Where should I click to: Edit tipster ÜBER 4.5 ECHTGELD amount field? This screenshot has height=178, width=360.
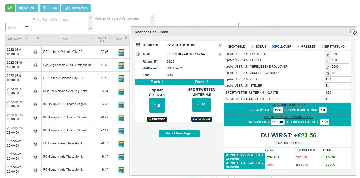340,54
